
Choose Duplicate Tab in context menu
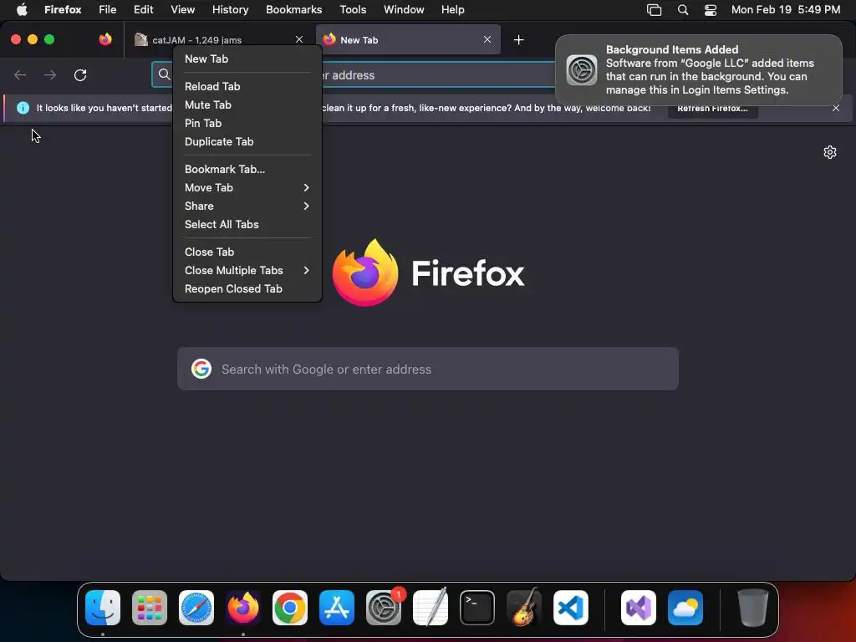pos(247,142)
